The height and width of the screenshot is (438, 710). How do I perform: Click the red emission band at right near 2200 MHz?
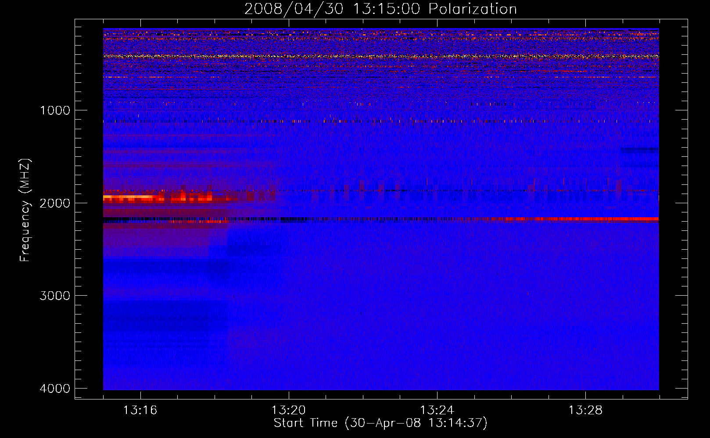click(581, 219)
